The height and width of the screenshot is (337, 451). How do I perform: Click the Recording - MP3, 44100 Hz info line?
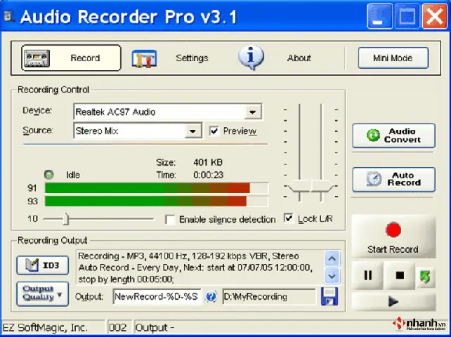point(188,256)
